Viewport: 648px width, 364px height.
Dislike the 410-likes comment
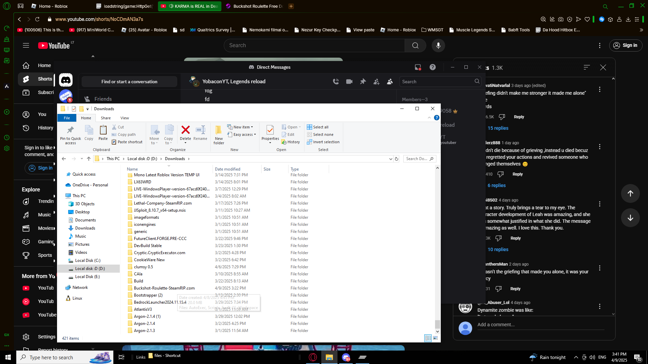[x=501, y=174]
